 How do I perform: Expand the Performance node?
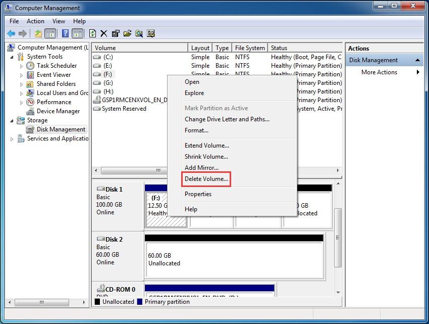coord(21,102)
